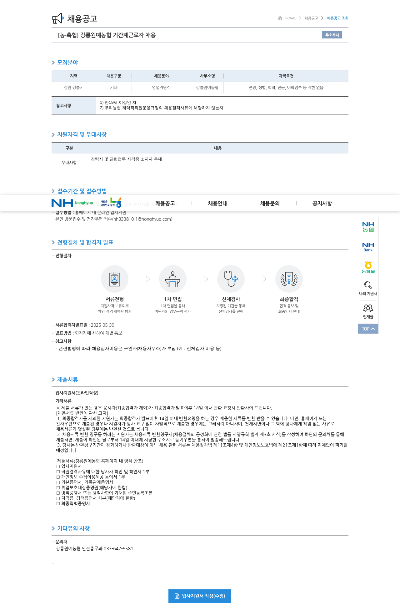Click the NH Bank sidebar icon
Screen dimensions: 400x615
click(x=368, y=247)
